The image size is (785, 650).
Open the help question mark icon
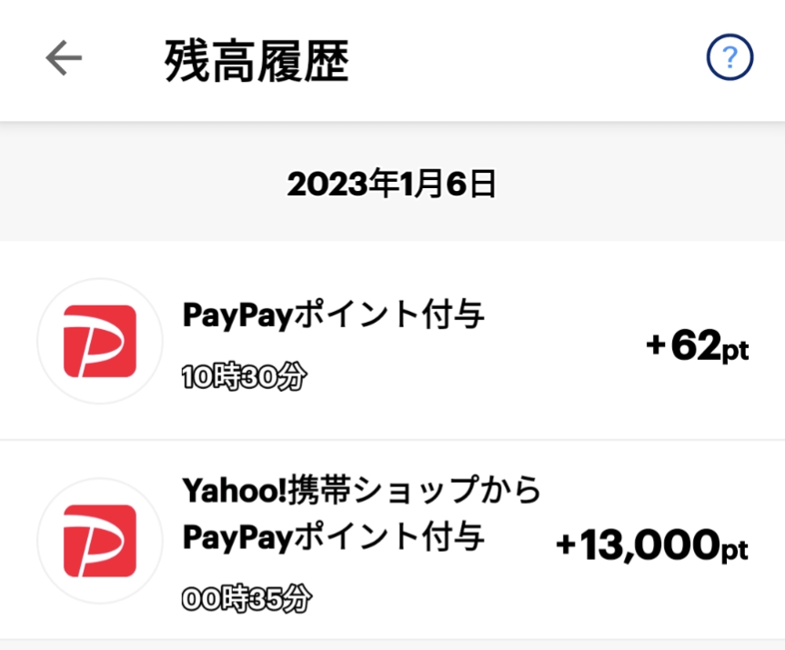pyautogui.click(x=730, y=59)
